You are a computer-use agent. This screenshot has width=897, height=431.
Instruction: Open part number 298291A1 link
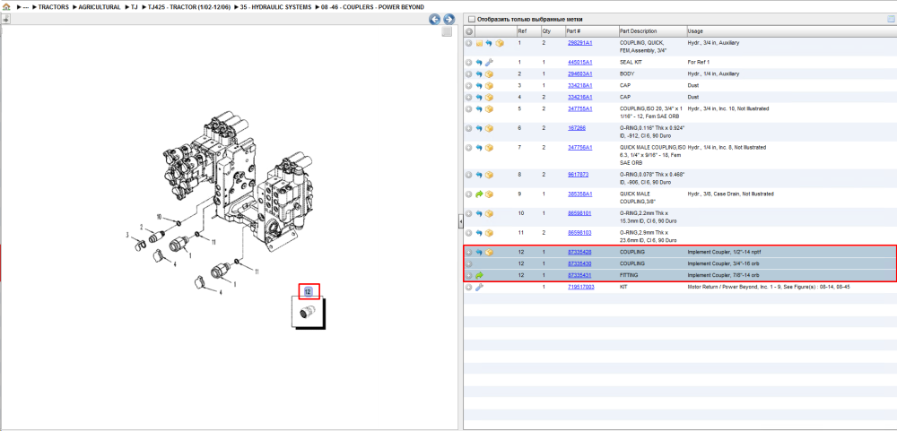[579, 43]
